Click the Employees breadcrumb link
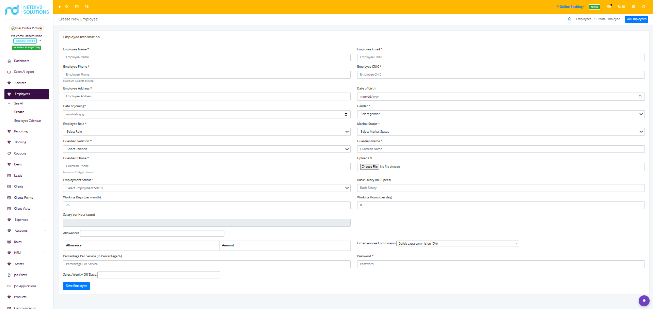 click(x=584, y=19)
